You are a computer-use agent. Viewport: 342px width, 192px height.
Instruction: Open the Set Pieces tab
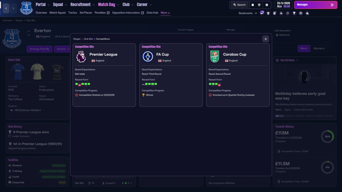pyautogui.click(x=86, y=13)
